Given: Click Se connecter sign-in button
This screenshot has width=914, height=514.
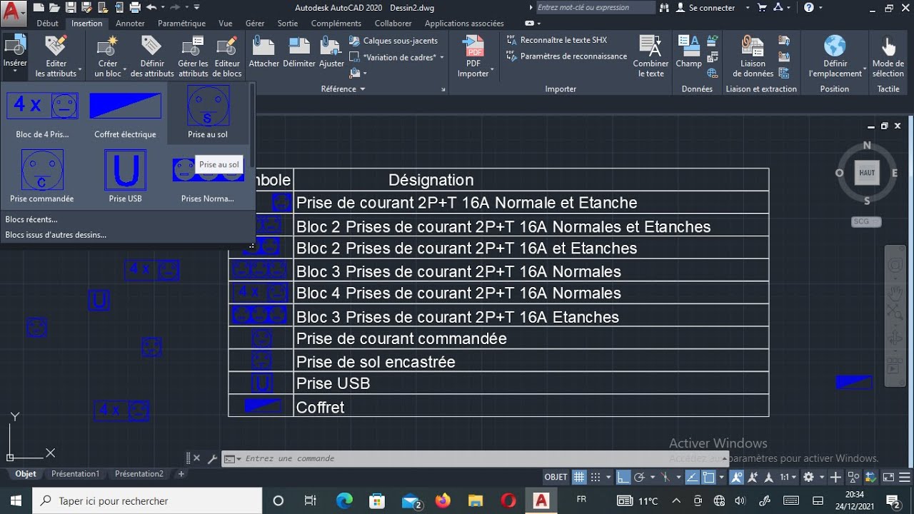Looking at the screenshot, I should tap(705, 8).
